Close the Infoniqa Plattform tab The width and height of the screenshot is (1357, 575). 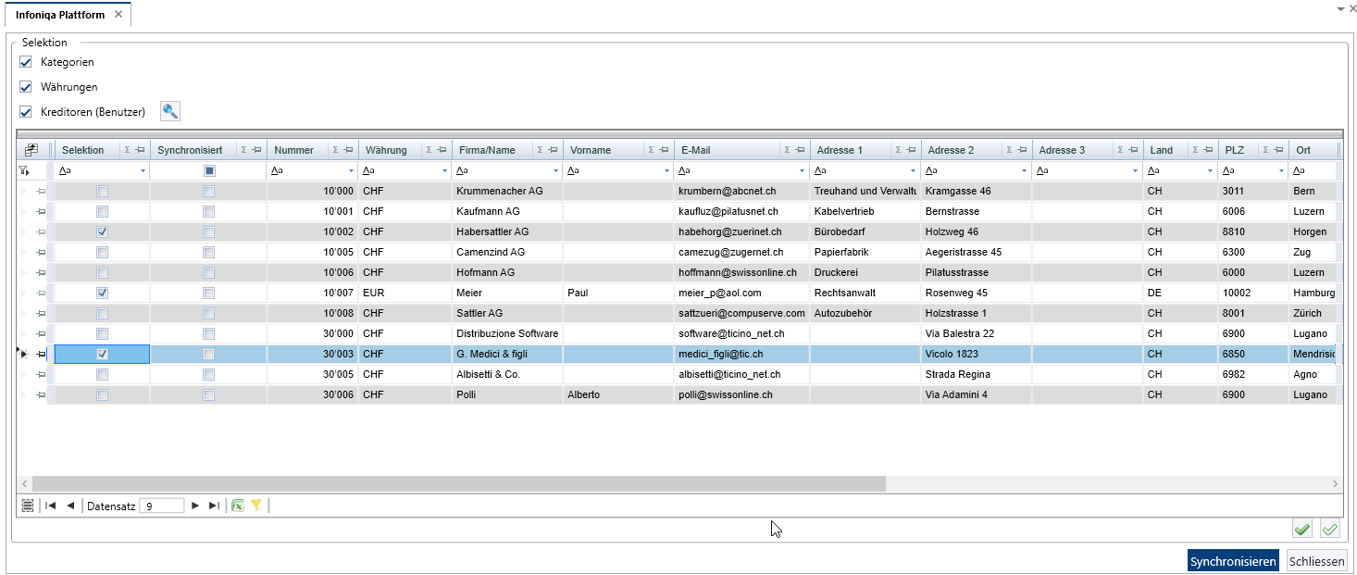coord(118,15)
